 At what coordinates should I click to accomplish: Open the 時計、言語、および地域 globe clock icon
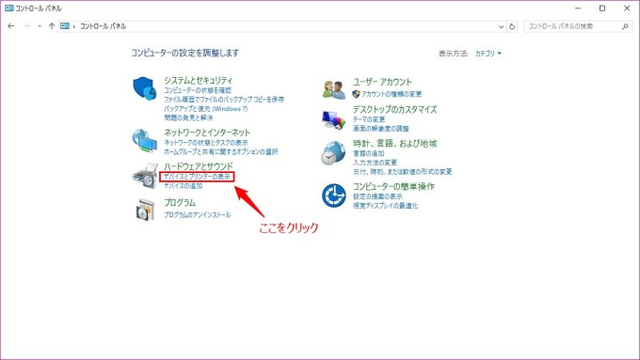point(333,153)
